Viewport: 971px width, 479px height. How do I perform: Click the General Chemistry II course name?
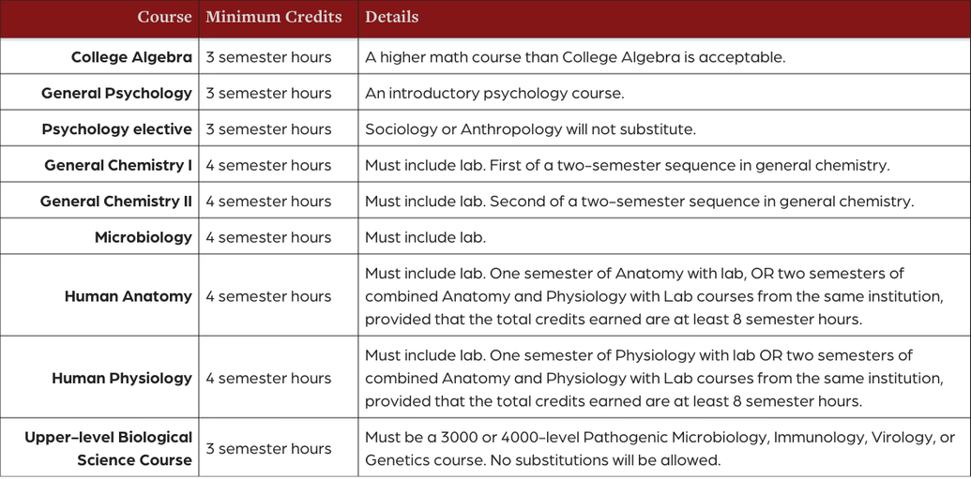tap(115, 202)
